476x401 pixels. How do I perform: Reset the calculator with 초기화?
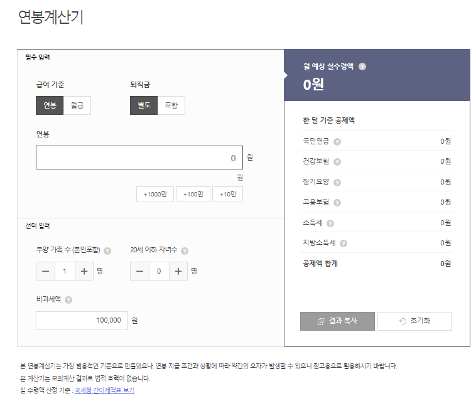(414, 321)
